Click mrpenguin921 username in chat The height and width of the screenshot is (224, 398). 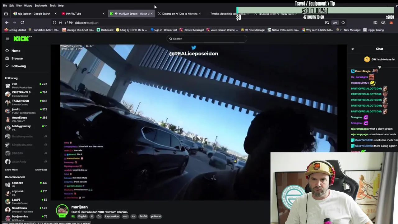pos(360,83)
